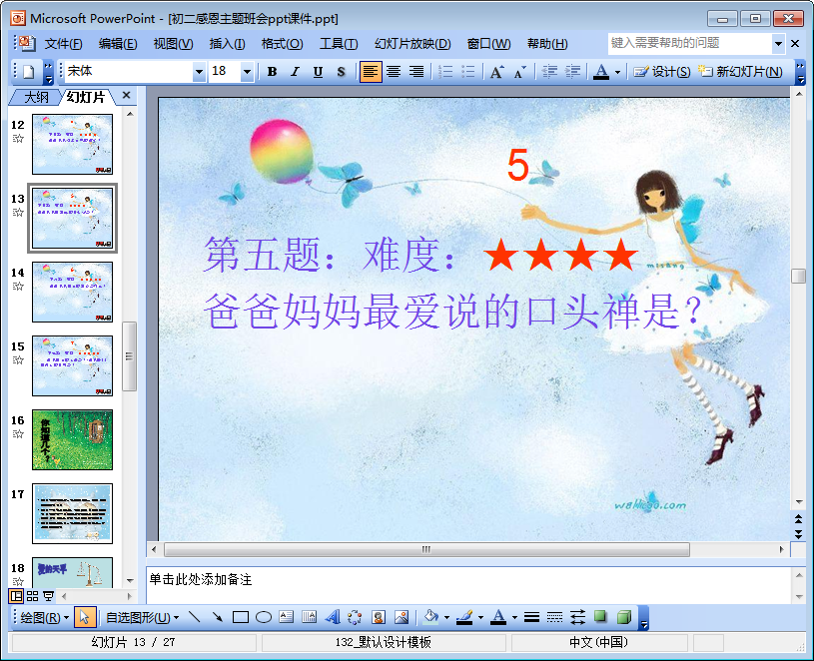This screenshot has height=661, width=814.
Task: Open the font size dropdown
Action: coord(247,72)
